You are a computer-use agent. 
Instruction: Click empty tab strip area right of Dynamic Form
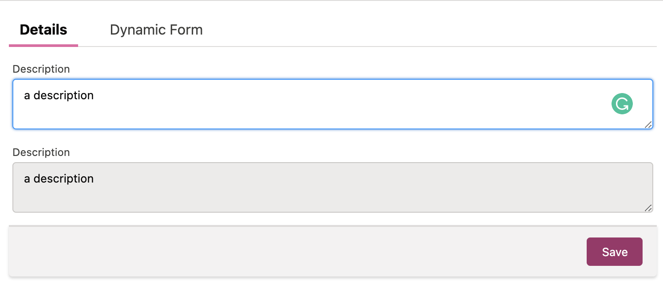[x=422, y=30]
